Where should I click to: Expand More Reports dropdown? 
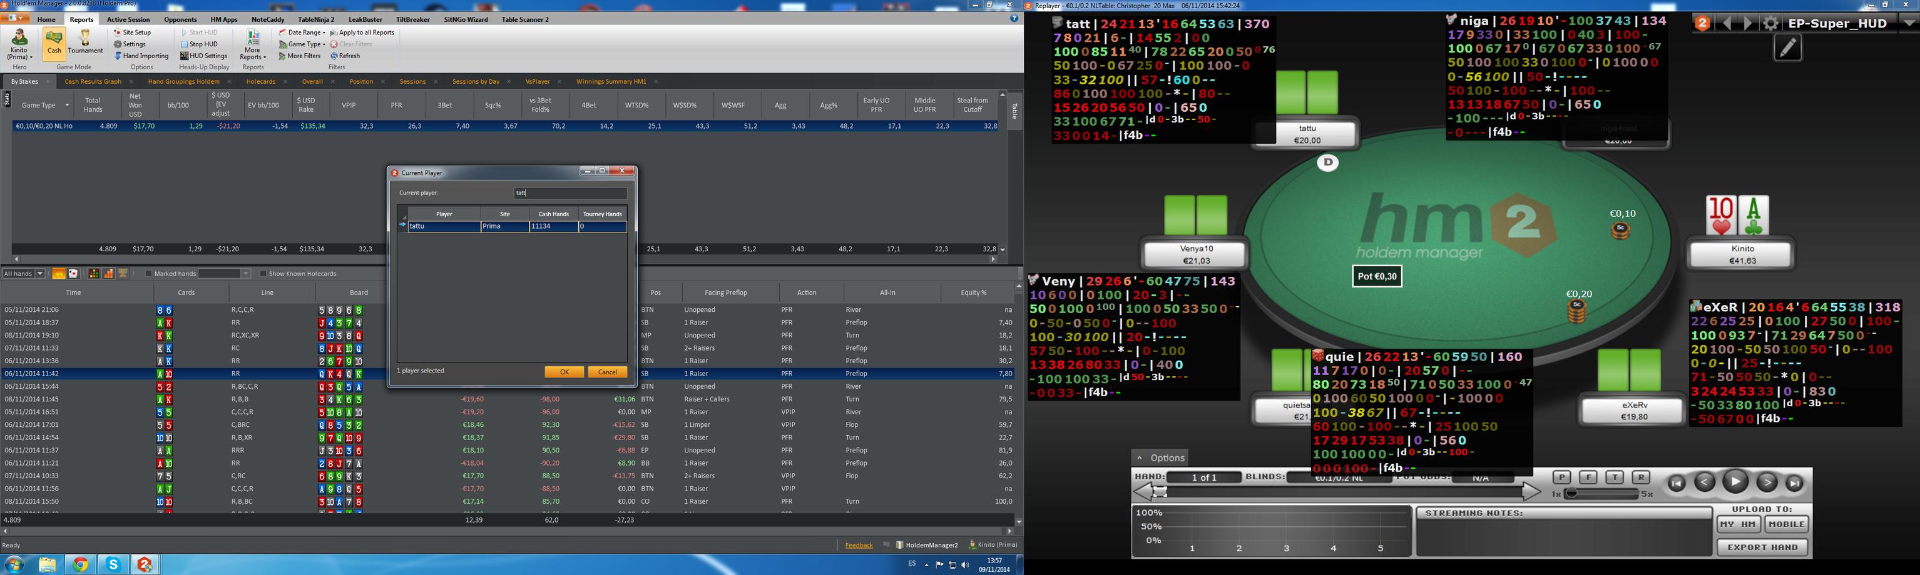tap(253, 45)
